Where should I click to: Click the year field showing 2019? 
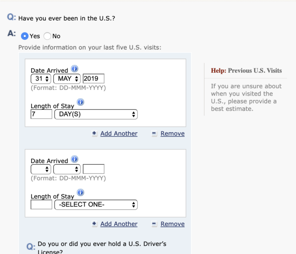coord(93,79)
